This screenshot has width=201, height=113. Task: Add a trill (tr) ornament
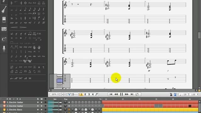point(21,56)
